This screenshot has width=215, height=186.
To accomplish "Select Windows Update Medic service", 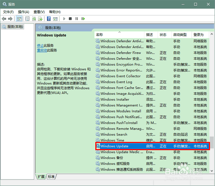I will pos(152,152).
